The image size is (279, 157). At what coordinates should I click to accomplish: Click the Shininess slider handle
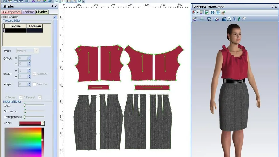25,111
